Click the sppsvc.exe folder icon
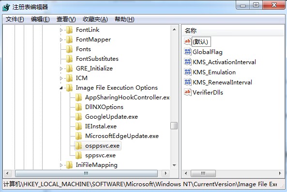287x192 pixels. (x=79, y=155)
